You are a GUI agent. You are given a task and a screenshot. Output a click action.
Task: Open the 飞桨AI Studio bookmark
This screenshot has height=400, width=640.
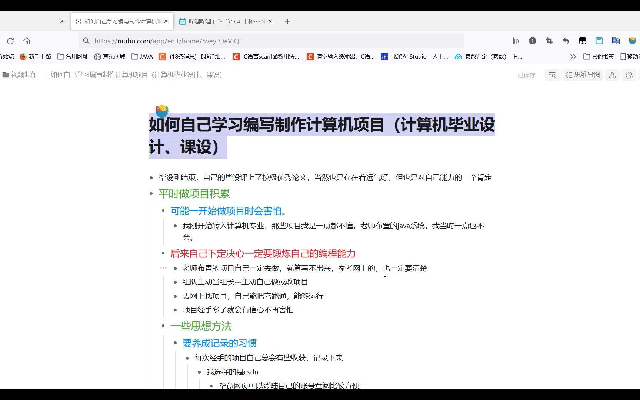pos(415,57)
